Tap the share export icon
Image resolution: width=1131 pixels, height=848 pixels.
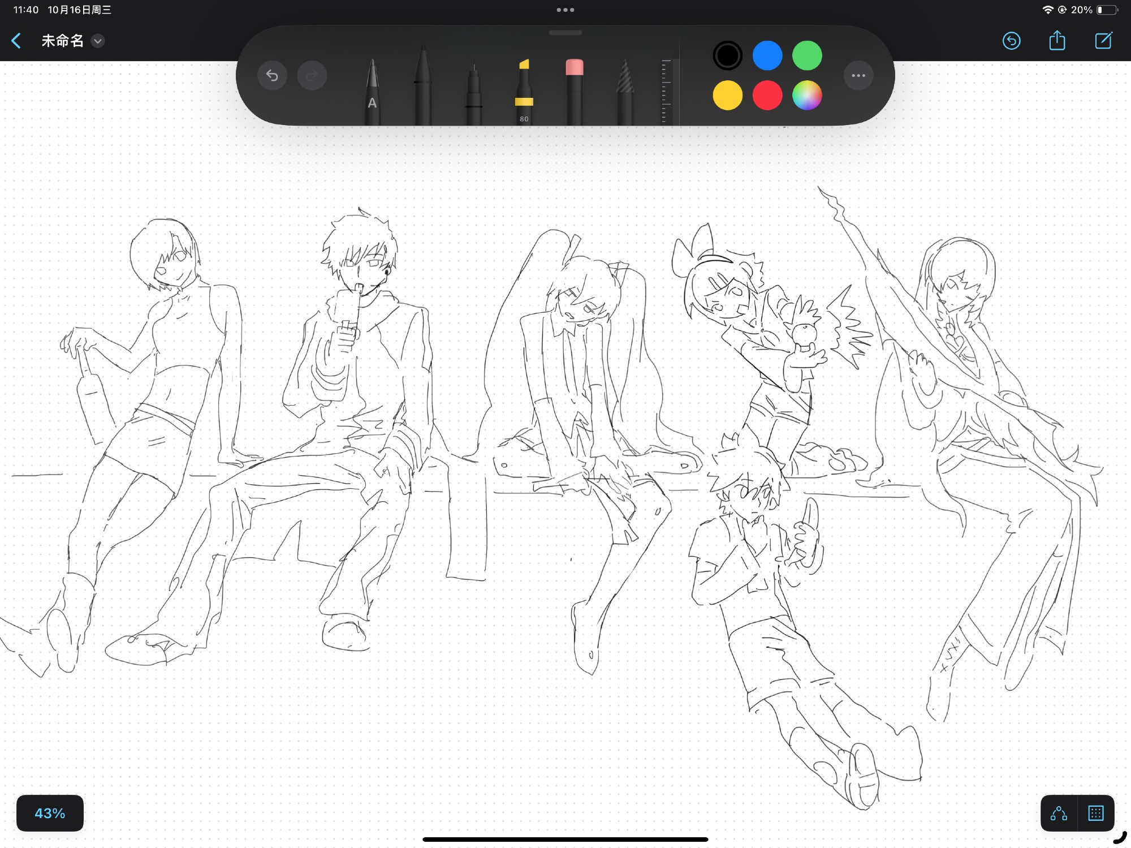coord(1057,41)
